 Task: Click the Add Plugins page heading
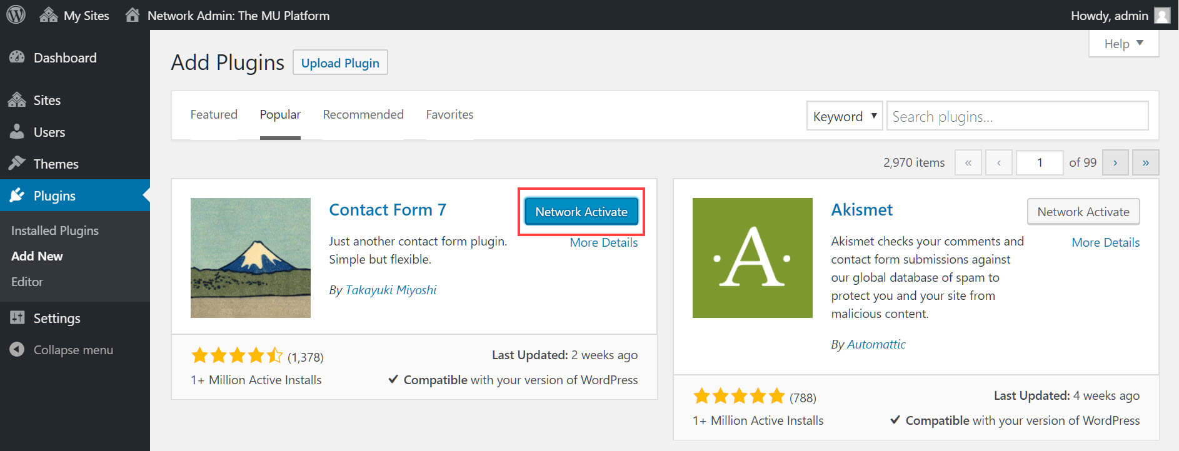[x=228, y=62]
